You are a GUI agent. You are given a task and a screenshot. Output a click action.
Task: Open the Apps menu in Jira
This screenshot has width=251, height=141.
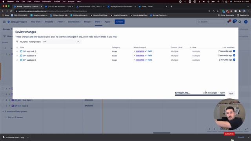(108, 22)
